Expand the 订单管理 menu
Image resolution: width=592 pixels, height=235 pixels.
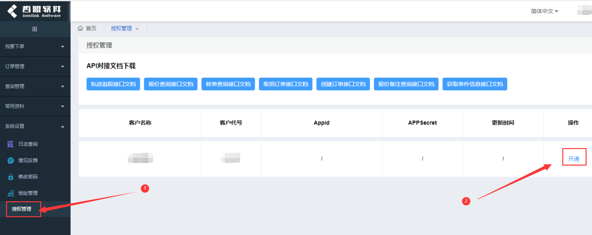tap(34, 66)
